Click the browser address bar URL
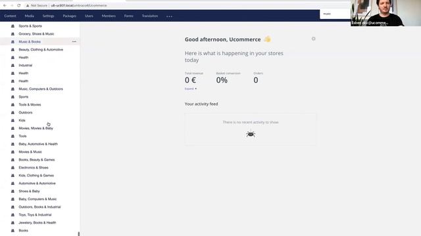The image size is (421, 236). [x=79, y=5]
